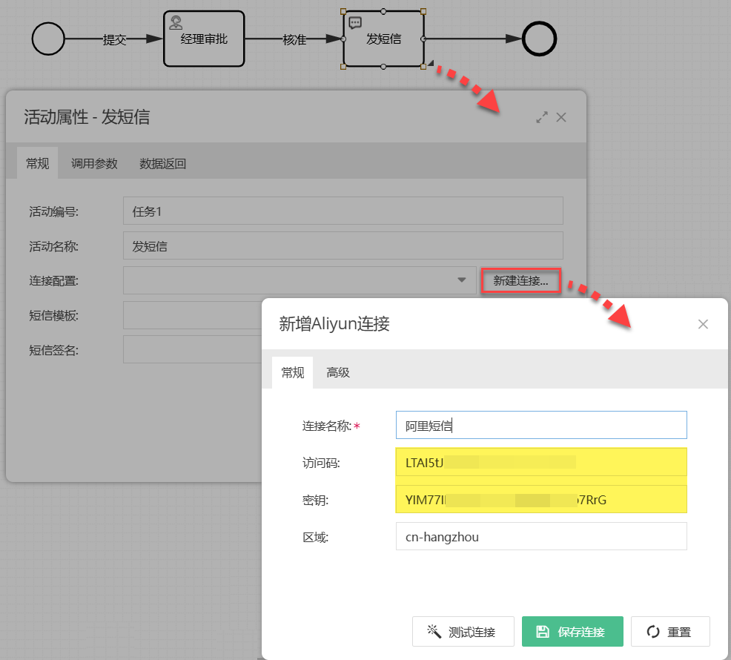Viewport: 731px width, 660px height.
Task: Click the 新建连接 button
Action: tap(520, 280)
